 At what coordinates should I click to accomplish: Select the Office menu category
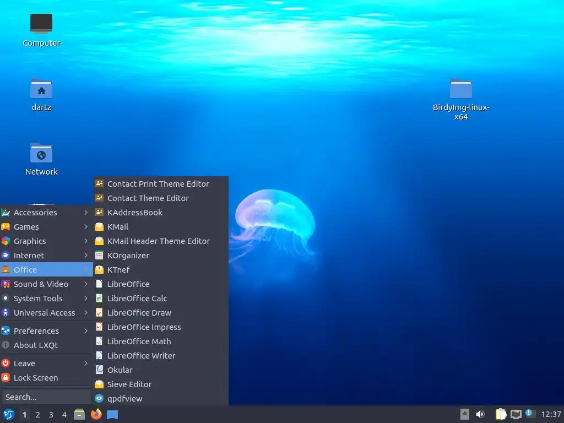46,270
